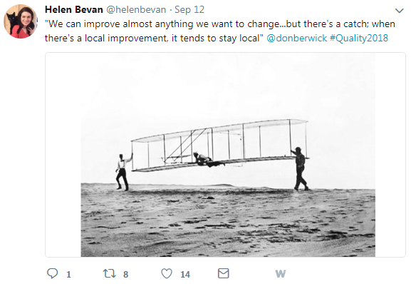Visit the @donberwick mention

pos(297,38)
